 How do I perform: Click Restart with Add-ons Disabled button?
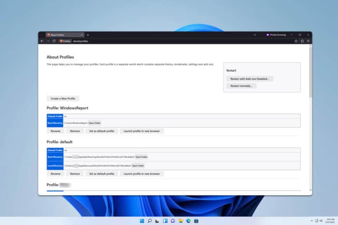(250, 79)
